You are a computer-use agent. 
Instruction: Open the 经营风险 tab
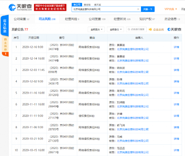pyautogui.click(x=72, y=19)
